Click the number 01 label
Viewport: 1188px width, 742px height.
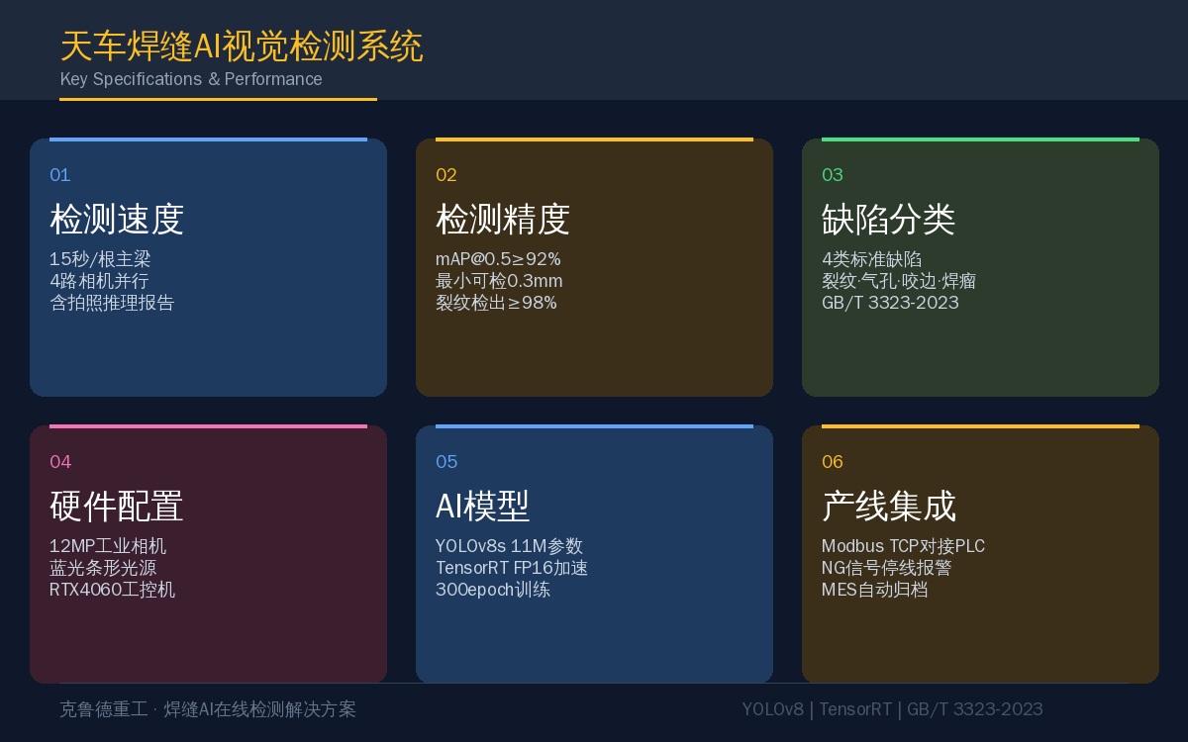(x=60, y=175)
